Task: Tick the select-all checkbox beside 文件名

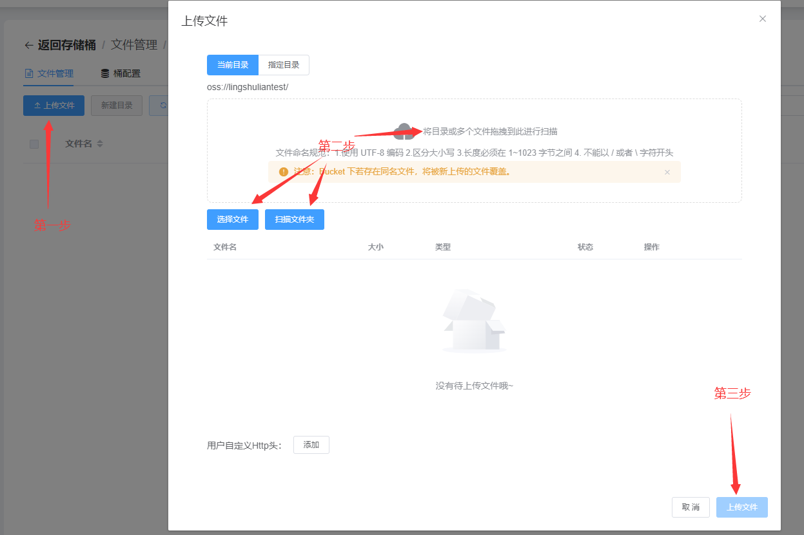Action: pos(34,144)
